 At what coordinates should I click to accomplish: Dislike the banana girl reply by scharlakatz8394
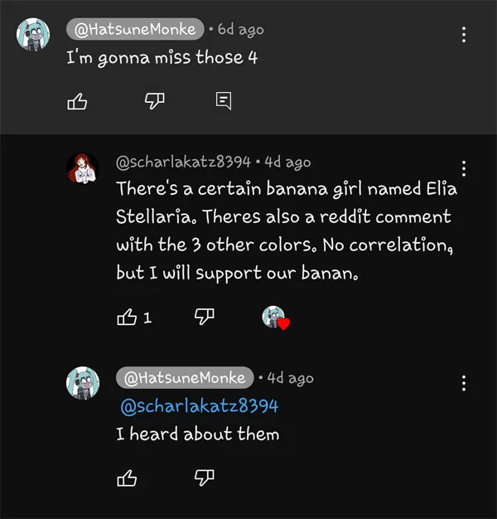(204, 317)
